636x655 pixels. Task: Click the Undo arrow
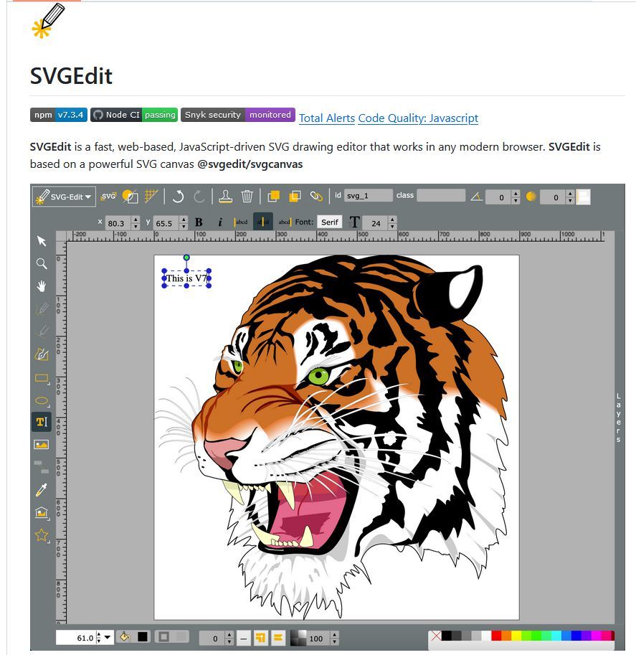pos(179,197)
